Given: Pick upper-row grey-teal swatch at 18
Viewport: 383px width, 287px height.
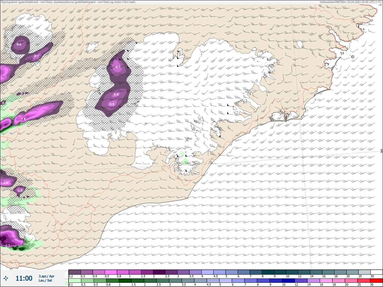Looking at the screenshot, I should [x=340, y=272].
